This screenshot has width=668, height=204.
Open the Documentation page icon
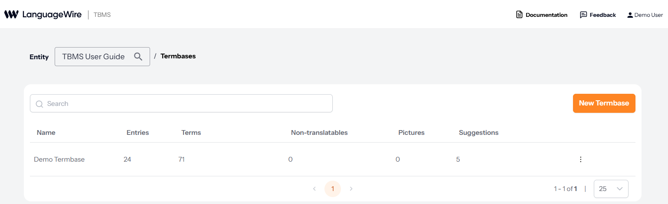519,15
